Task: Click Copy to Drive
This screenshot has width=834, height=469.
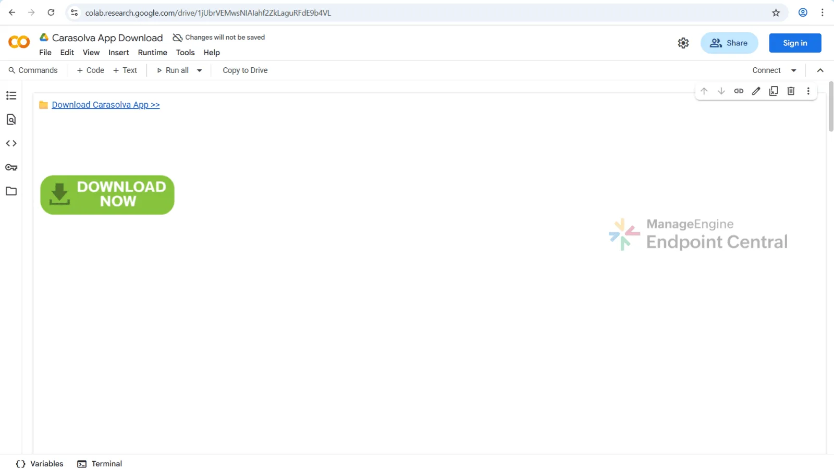Action: tap(246, 70)
